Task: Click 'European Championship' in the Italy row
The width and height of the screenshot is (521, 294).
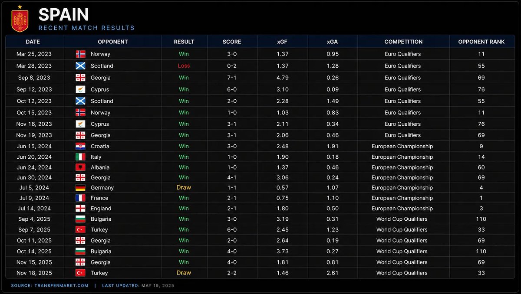Action: (x=402, y=157)
